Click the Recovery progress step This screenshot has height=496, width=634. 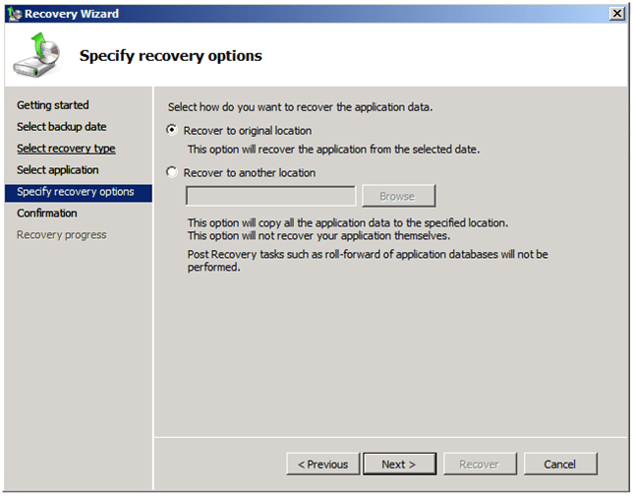[x=62, y=235]
